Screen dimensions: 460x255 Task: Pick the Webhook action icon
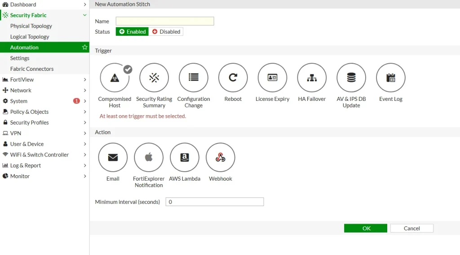coord(220,157)
